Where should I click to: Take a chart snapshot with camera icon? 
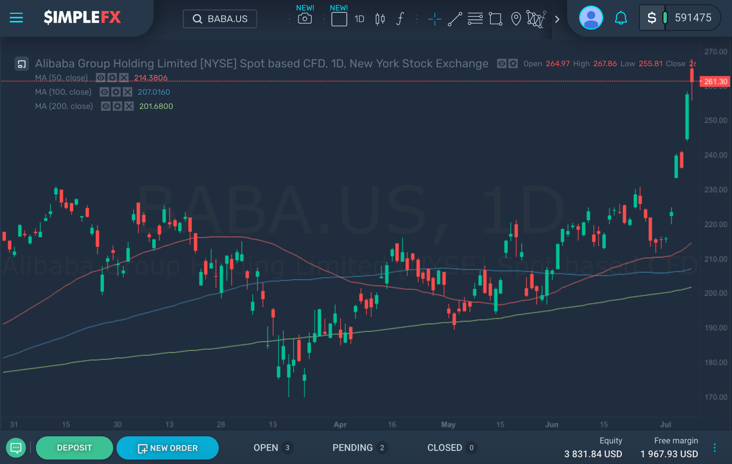(305, 19)
